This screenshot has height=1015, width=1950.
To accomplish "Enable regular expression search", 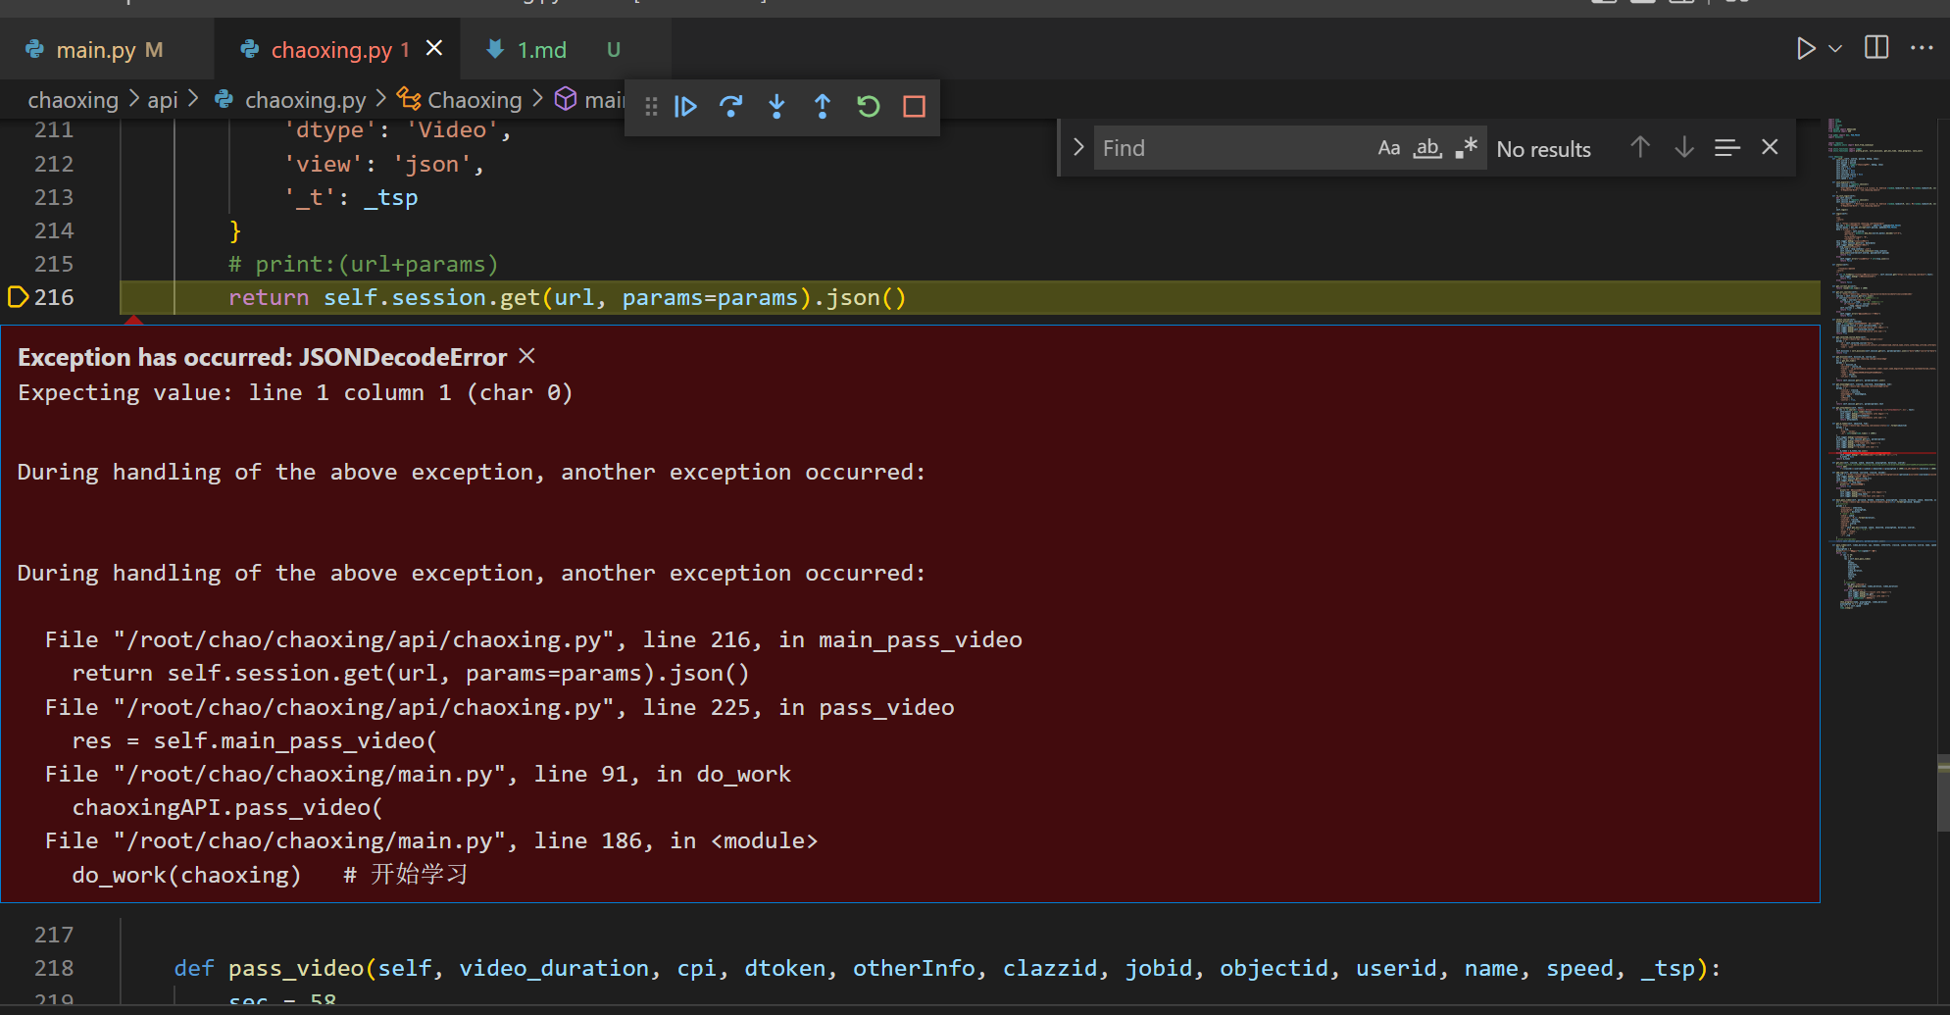I will click(1465, 147).
